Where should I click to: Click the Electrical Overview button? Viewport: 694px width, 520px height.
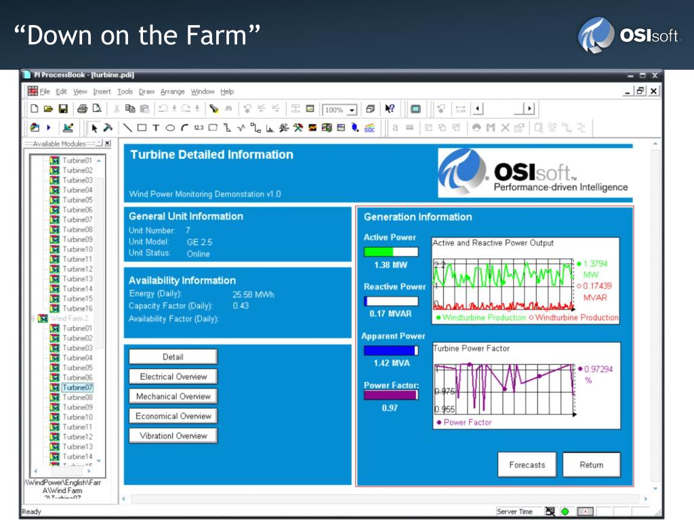(173, 376)
